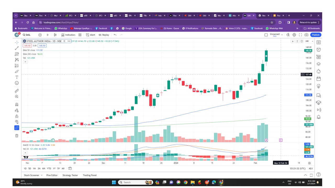Open the INR currency dropdown
Image resolution: width=335 pixels, height=188 pixels.
point(309,41)
